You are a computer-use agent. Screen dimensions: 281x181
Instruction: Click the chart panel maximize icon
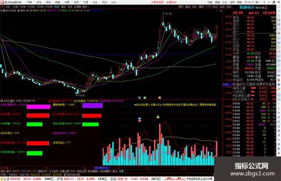click(221, 11)
